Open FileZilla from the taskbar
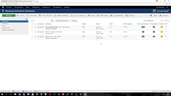This screenshot has width=171, height=96. pos(63,94)
